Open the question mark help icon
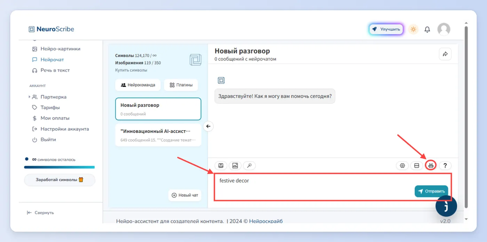487x242 pixels. click(445, 166)
